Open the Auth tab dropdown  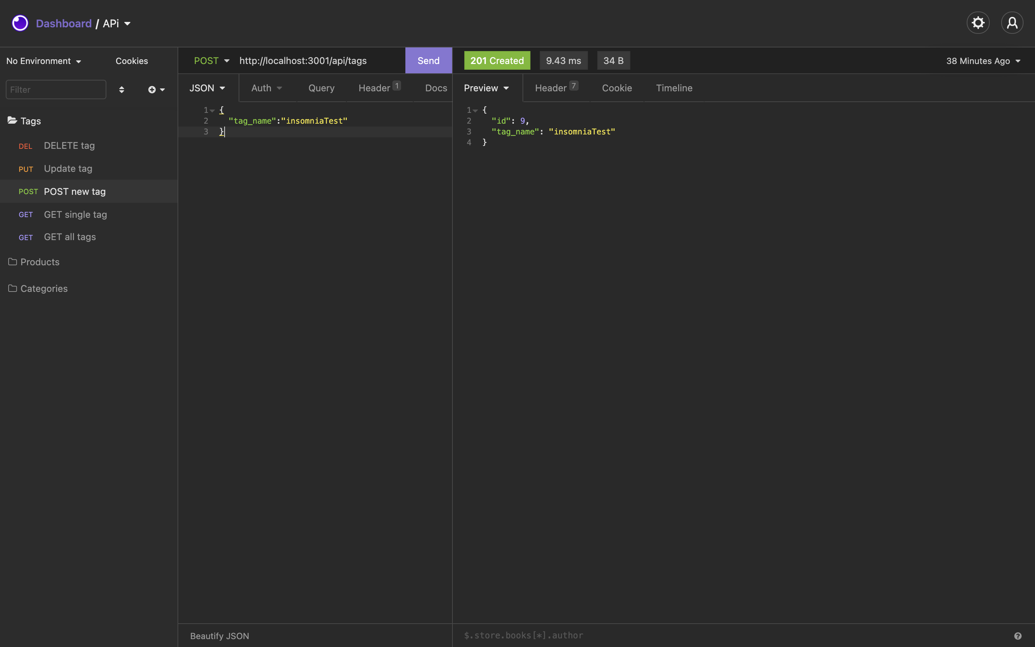pos(266,88)
